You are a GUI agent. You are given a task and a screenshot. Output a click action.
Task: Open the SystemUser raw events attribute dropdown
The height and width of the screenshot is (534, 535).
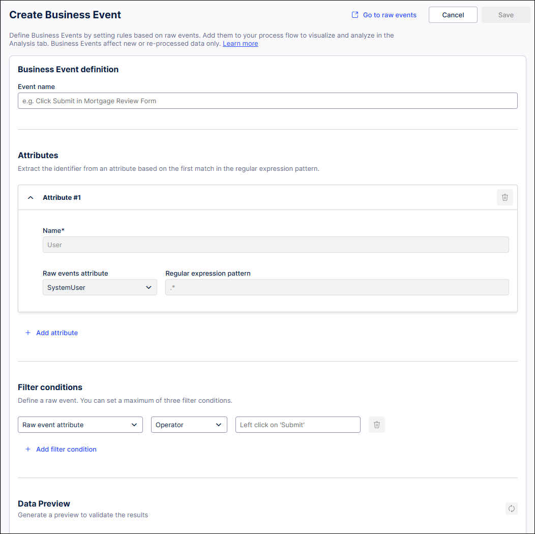100,287
